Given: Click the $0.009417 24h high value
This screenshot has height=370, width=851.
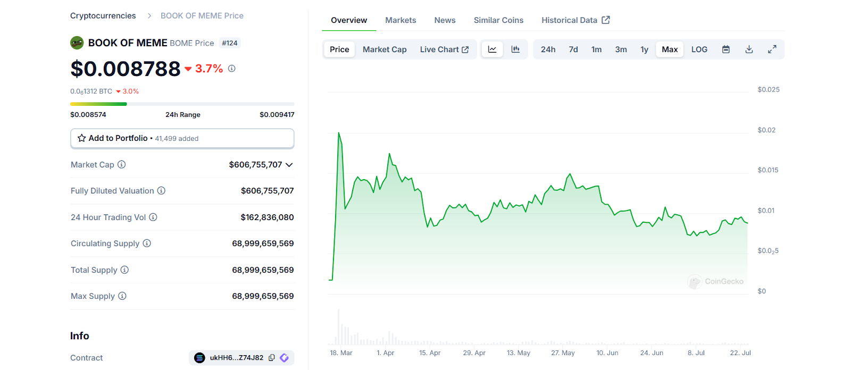Looking at the screenshot, I should point(277,114).
